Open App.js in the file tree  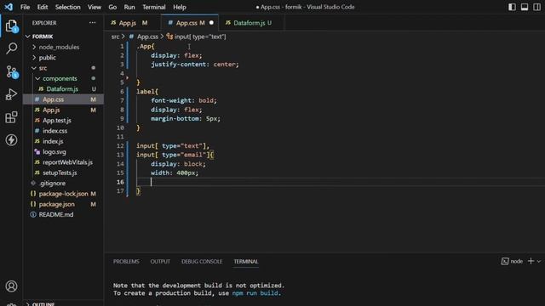pos(63,110)
